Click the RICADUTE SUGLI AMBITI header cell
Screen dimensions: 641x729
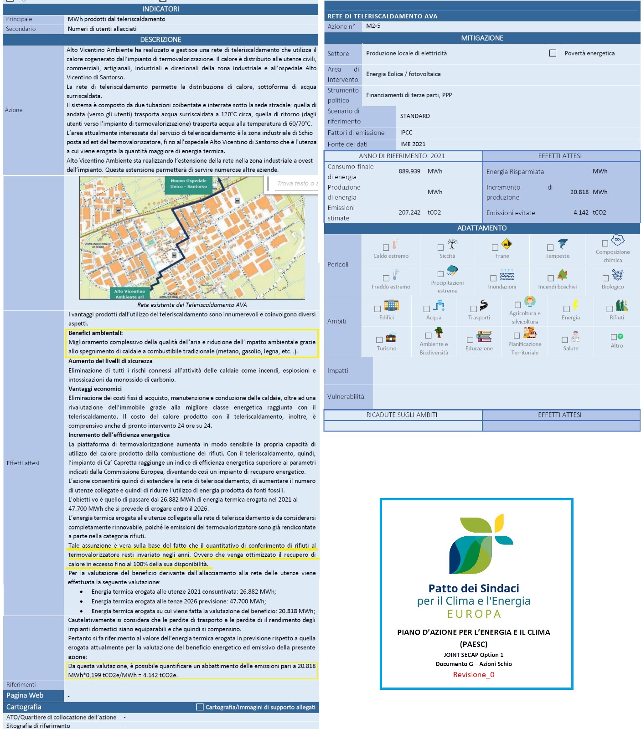tap(403, 415)
